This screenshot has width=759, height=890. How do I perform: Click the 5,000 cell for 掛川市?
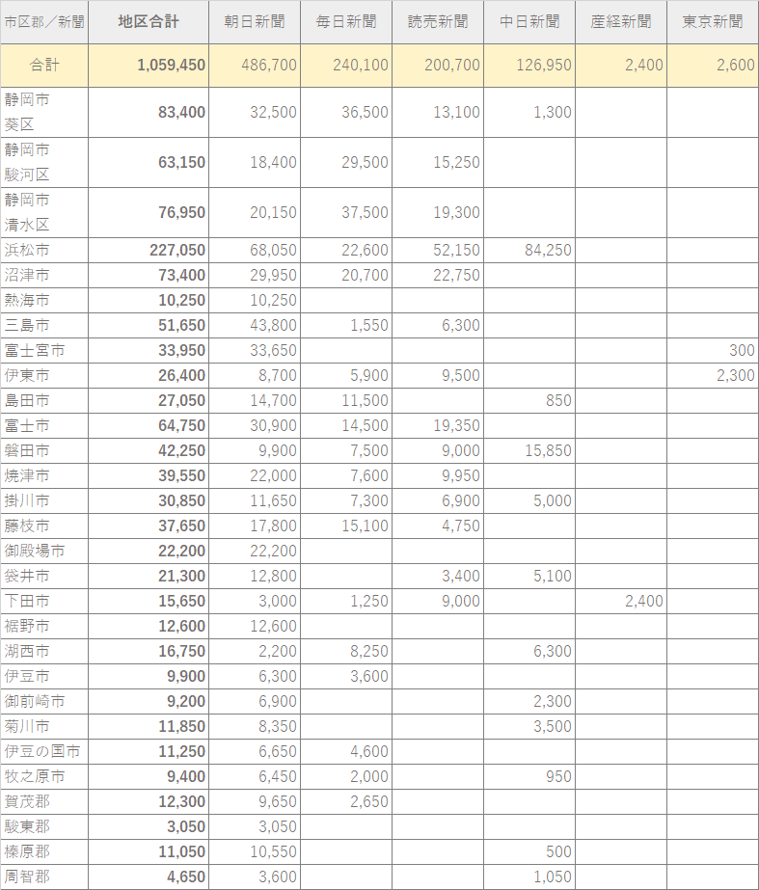click(x=529, y=500)
